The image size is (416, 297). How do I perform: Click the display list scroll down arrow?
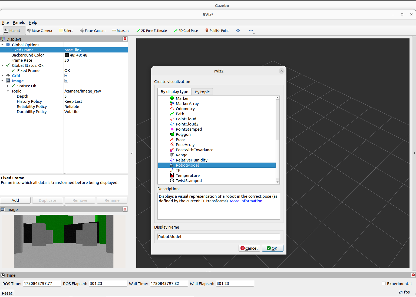pos(278,182)
